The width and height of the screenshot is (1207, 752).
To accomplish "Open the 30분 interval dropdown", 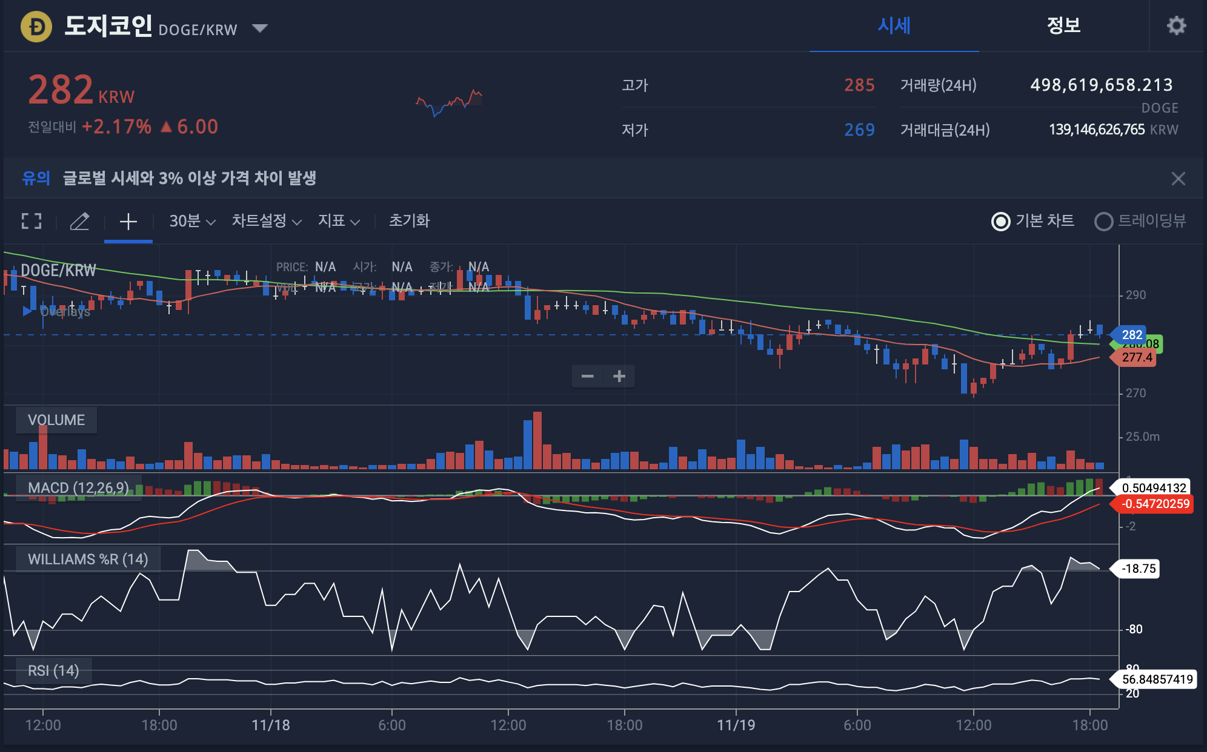I will pyautogui.click(x=192, y=221).
